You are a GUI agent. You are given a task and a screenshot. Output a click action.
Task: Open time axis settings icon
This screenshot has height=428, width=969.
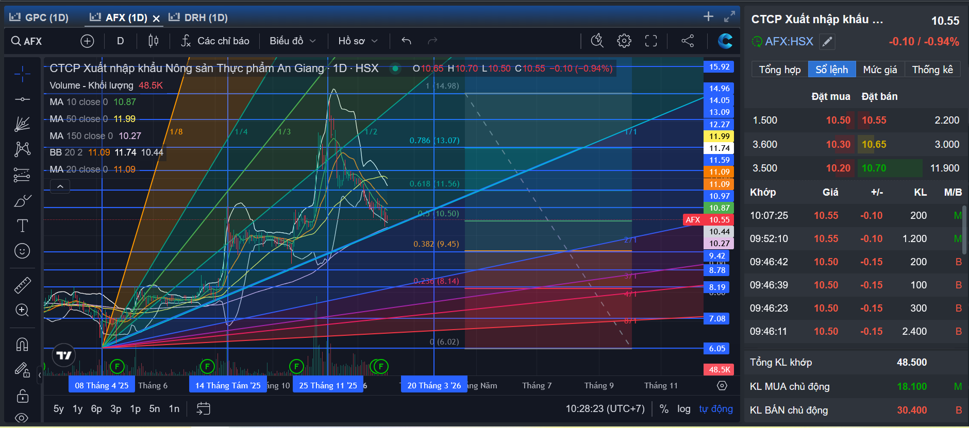(x=722, y=385)
